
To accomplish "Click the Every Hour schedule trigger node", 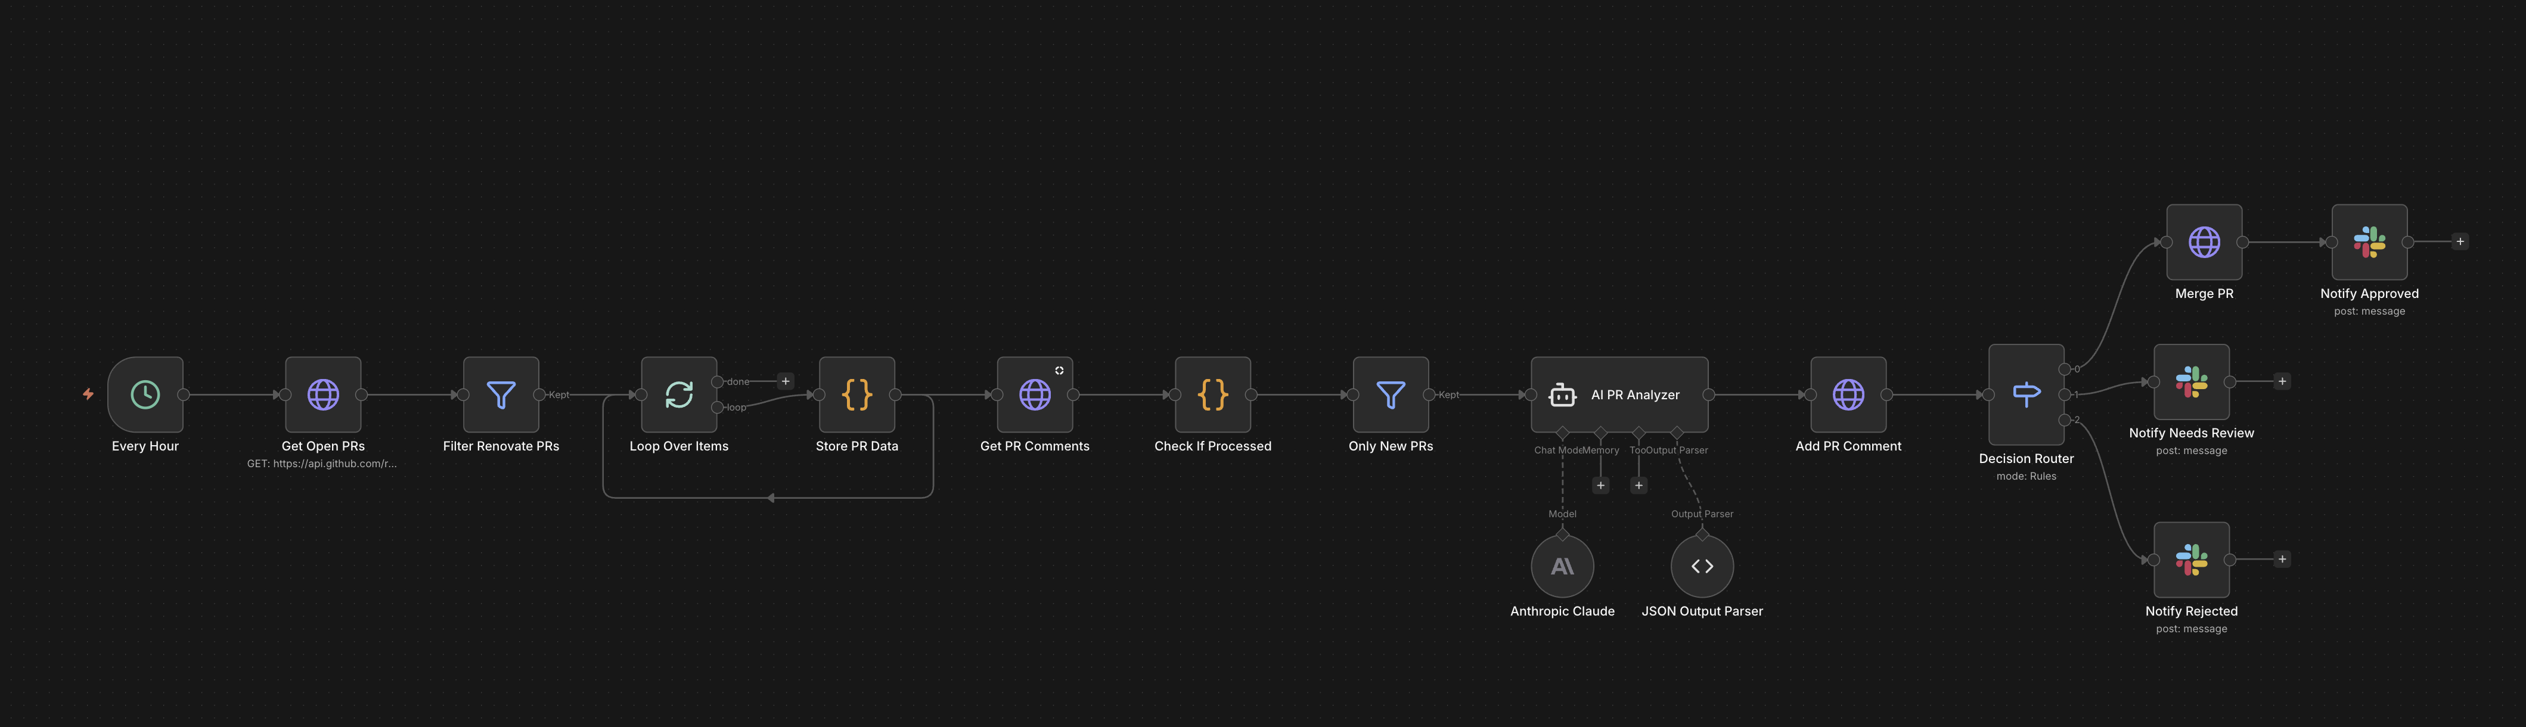I will click(145, 394).
